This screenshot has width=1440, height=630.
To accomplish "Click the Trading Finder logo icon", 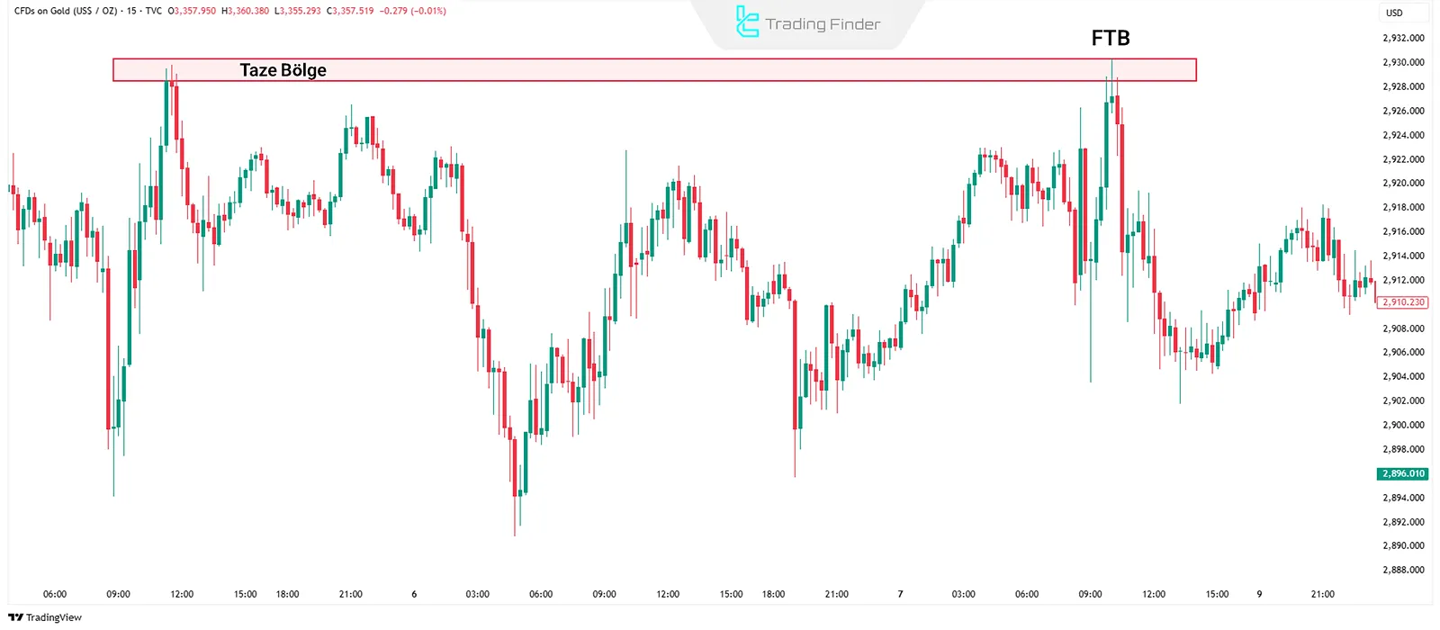I will click(747, 22).
